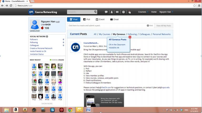202x113 pixels.
Task: Open Amazon from the Windows taskbar
Action: click(16, 110)
